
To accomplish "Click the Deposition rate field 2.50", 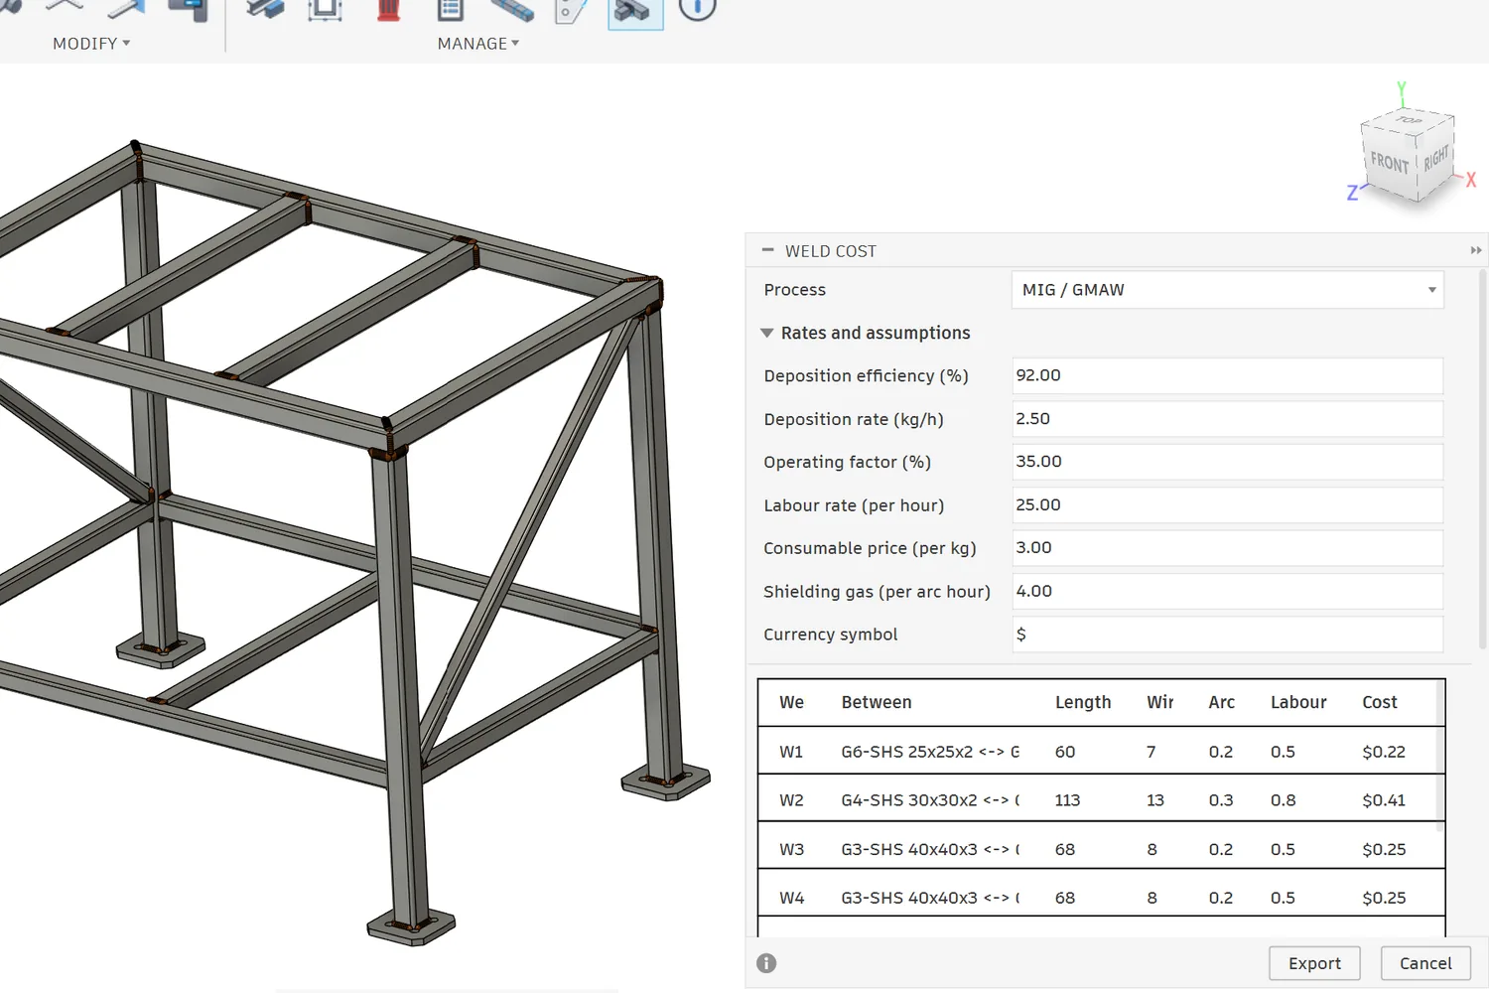I will [1227, 419].
